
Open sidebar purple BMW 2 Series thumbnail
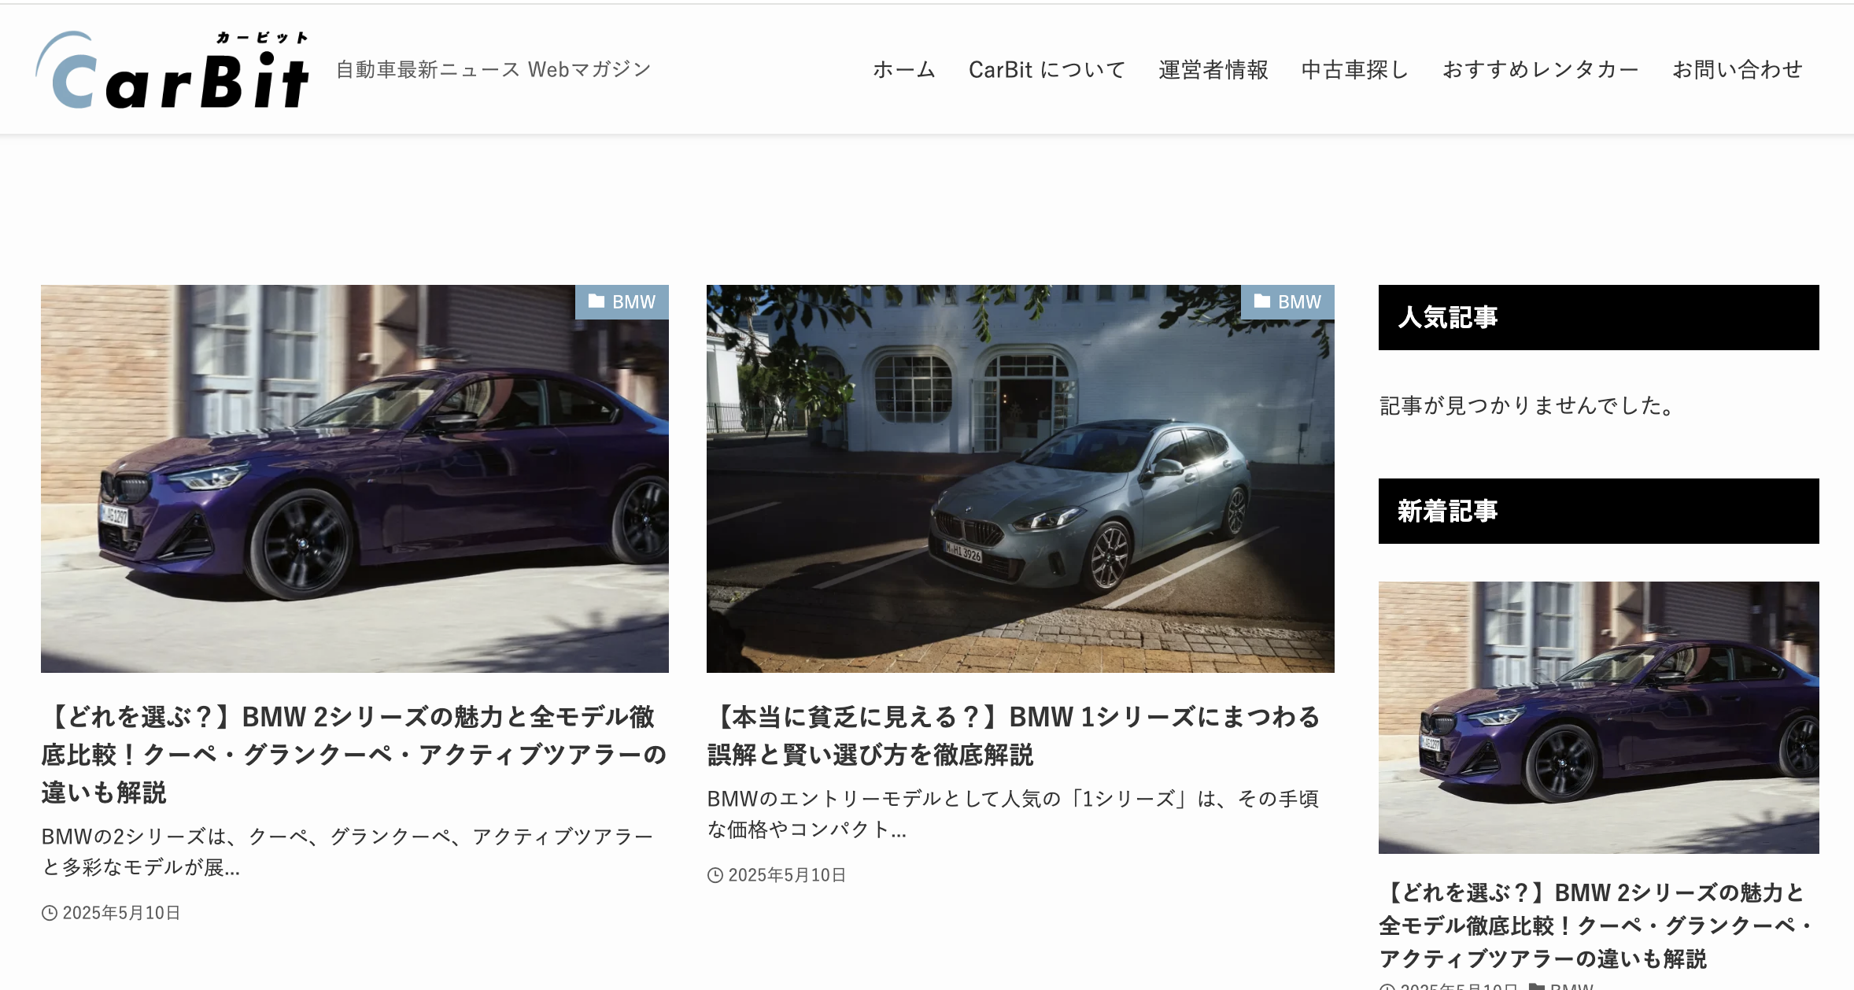1599,718
